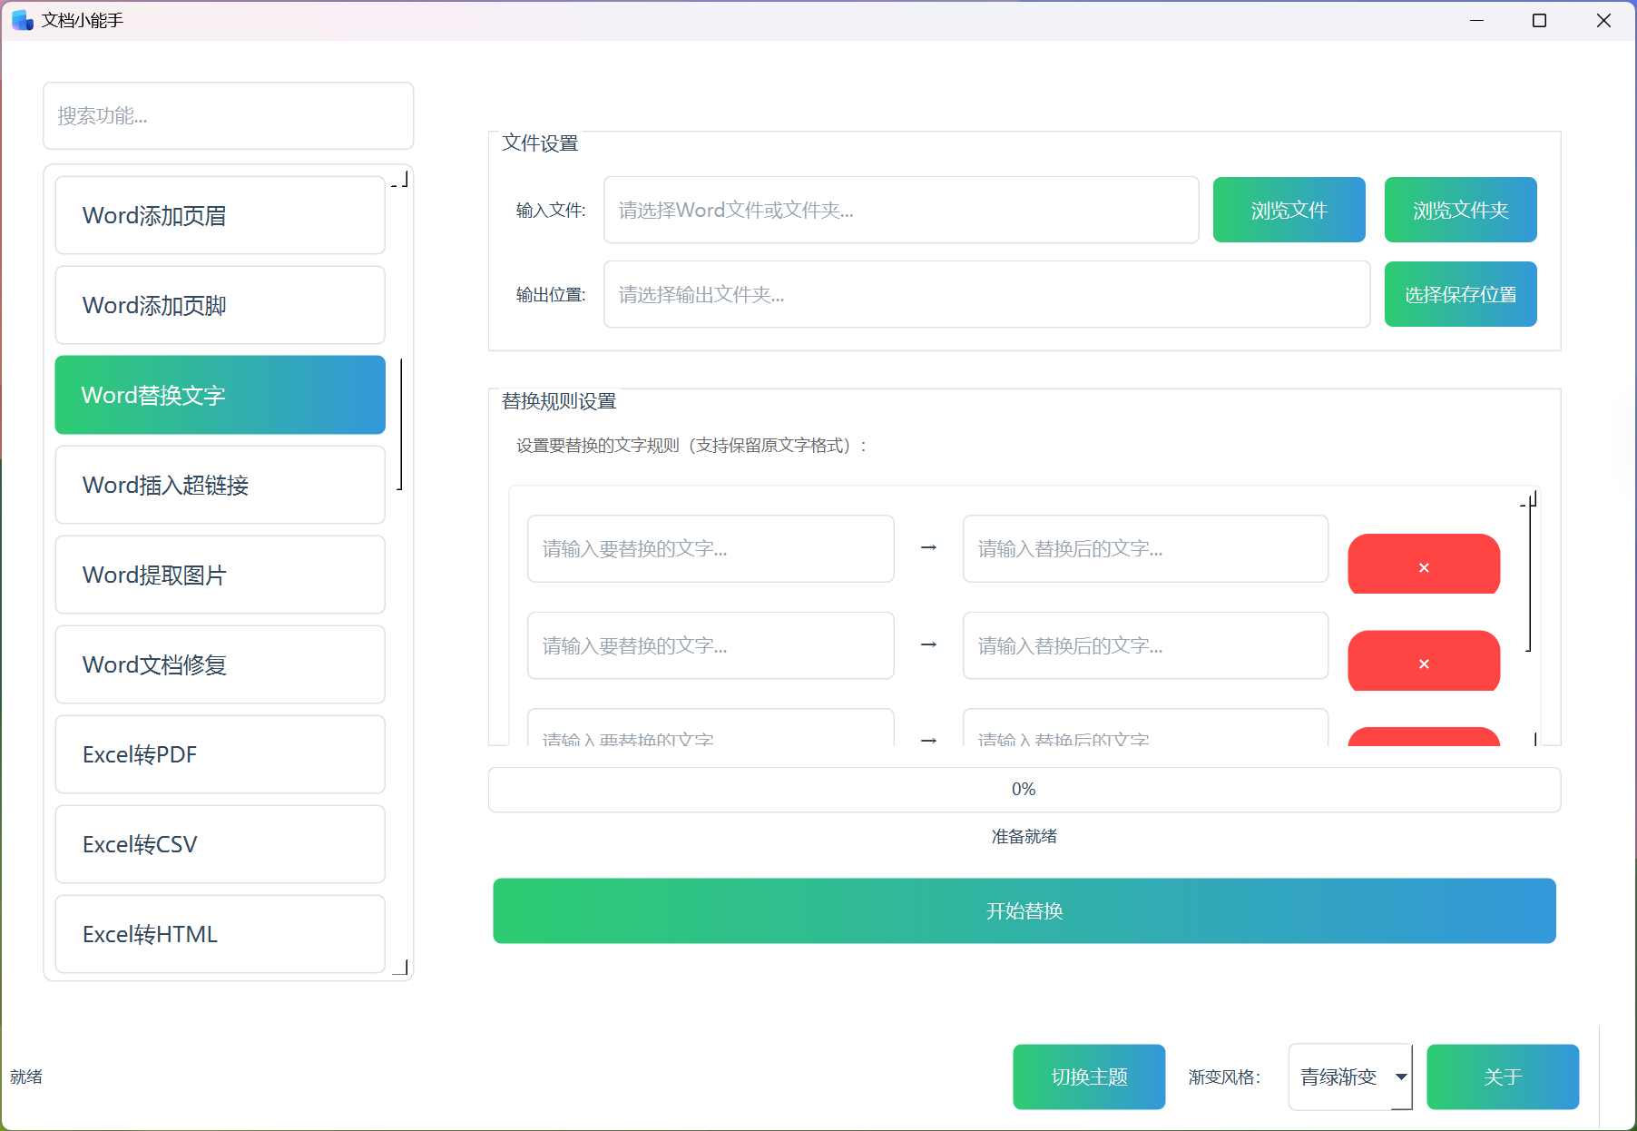
Task: Open the 青绿渐变 gradient style dropdown
Action: click(x=1350, y=1077)
